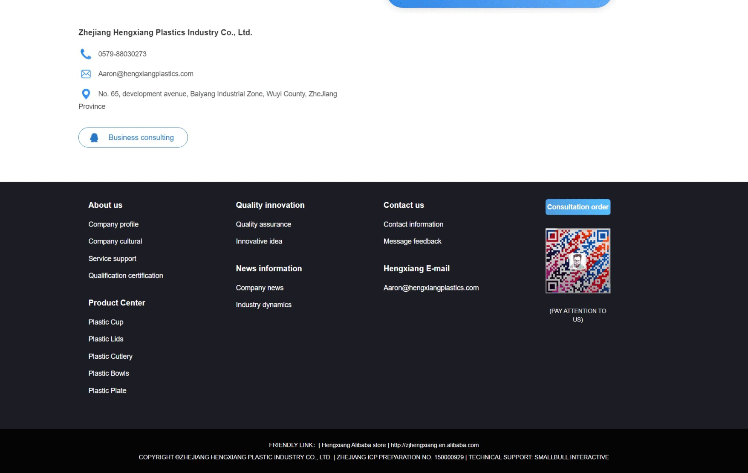Click the Consultation order button
Image resolution: width=748 pixels, height=473 pixels.
pyautogui.click(x=578, y=207)
